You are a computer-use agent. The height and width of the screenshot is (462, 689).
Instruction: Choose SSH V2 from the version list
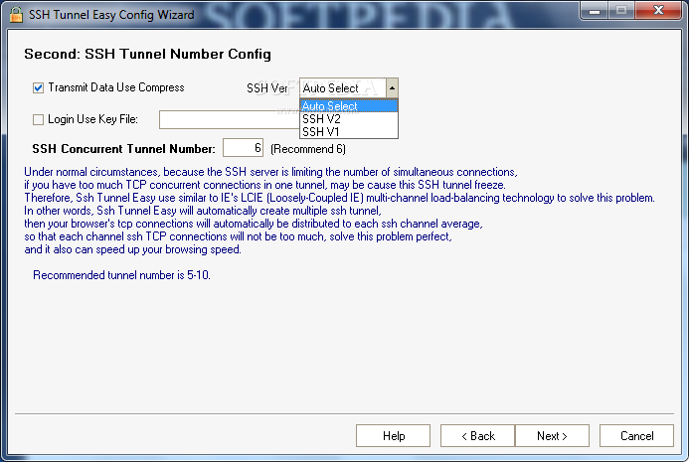(349, 119)
